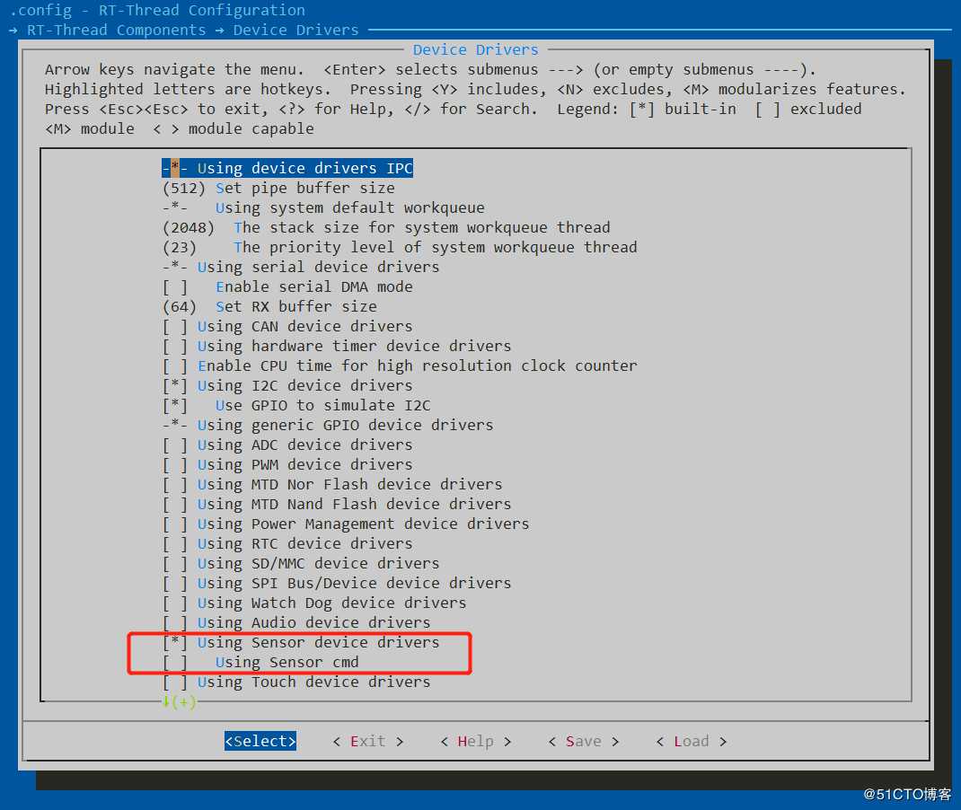Edit the Set RX buffer size value

[x=269, y=306]
